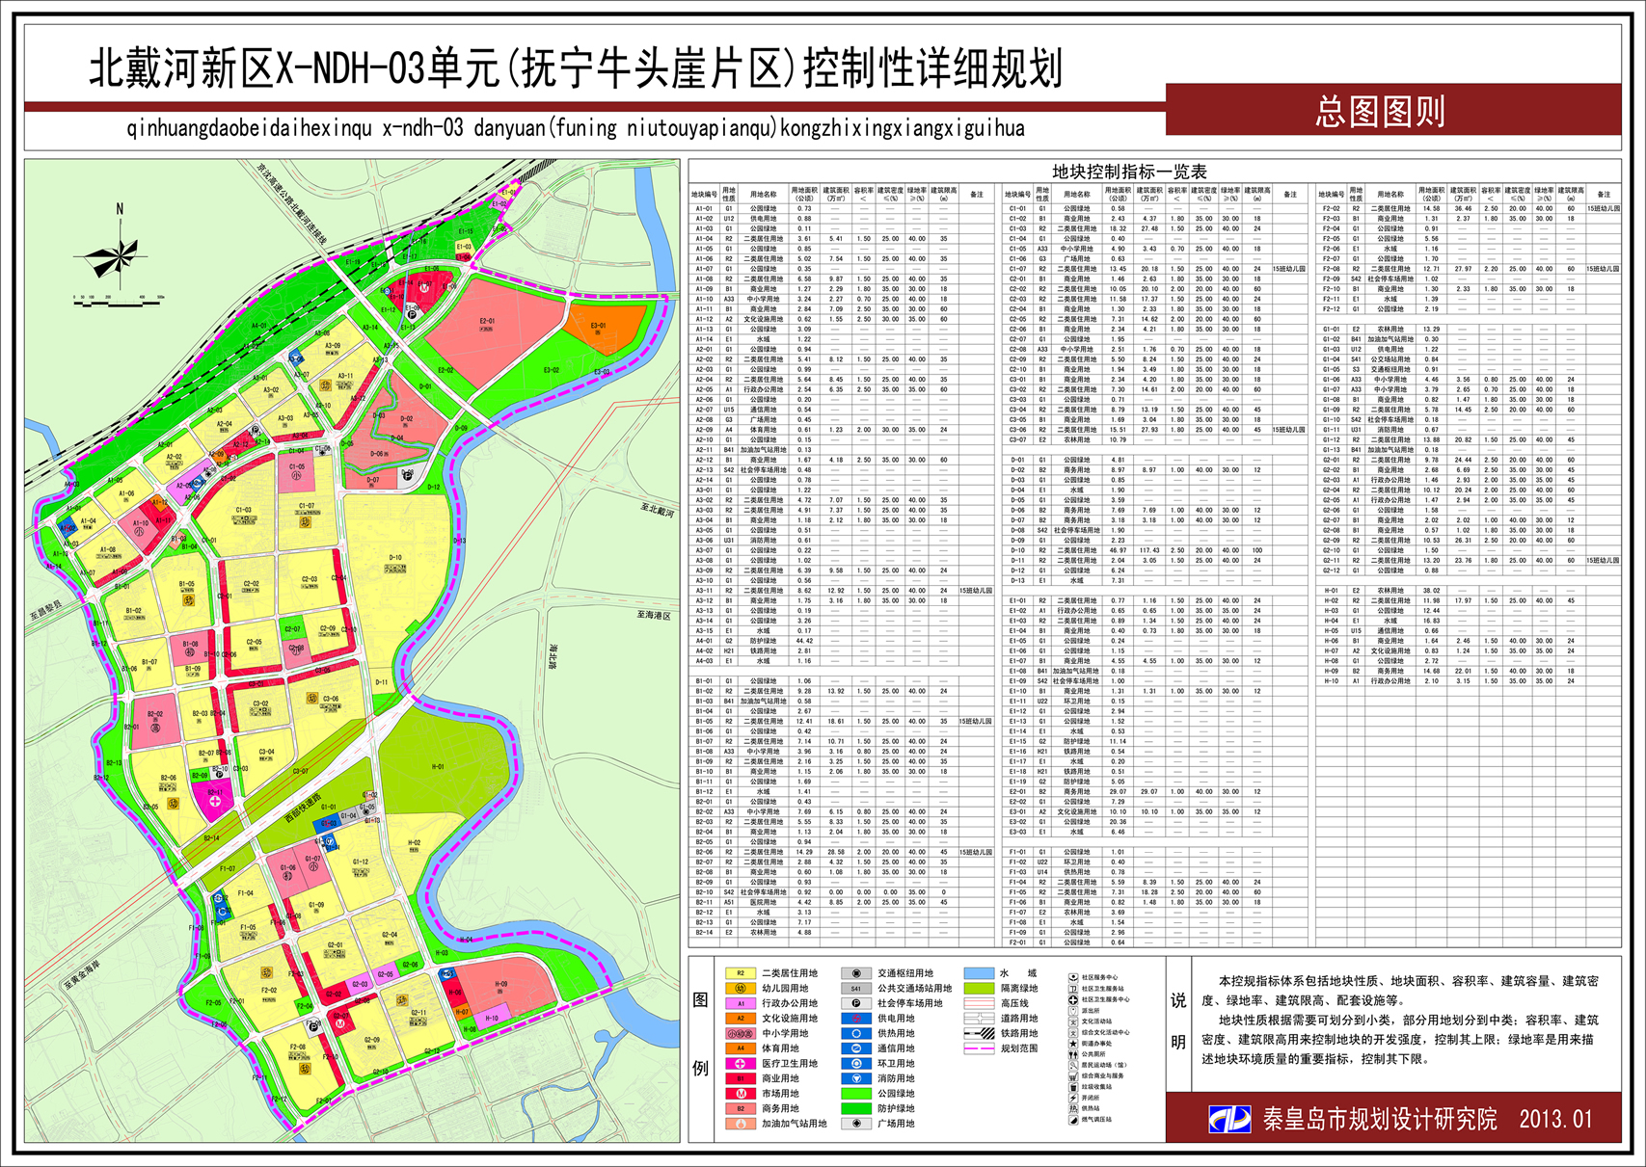The width and height of the screenshot is (1646, 1167).
Task: Click the 铁路用地 striped sample in legend
Action: (x=979, y=1033)
